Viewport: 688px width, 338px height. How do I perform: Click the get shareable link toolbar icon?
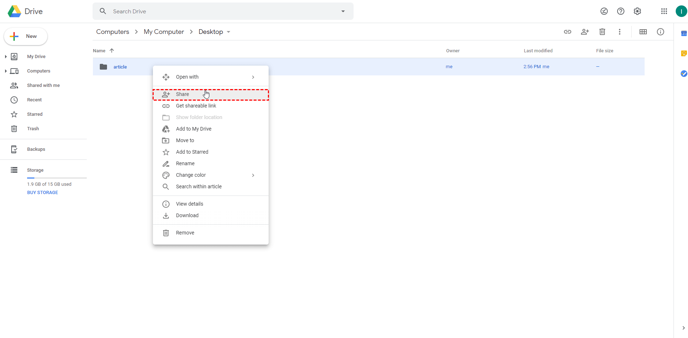567,32
